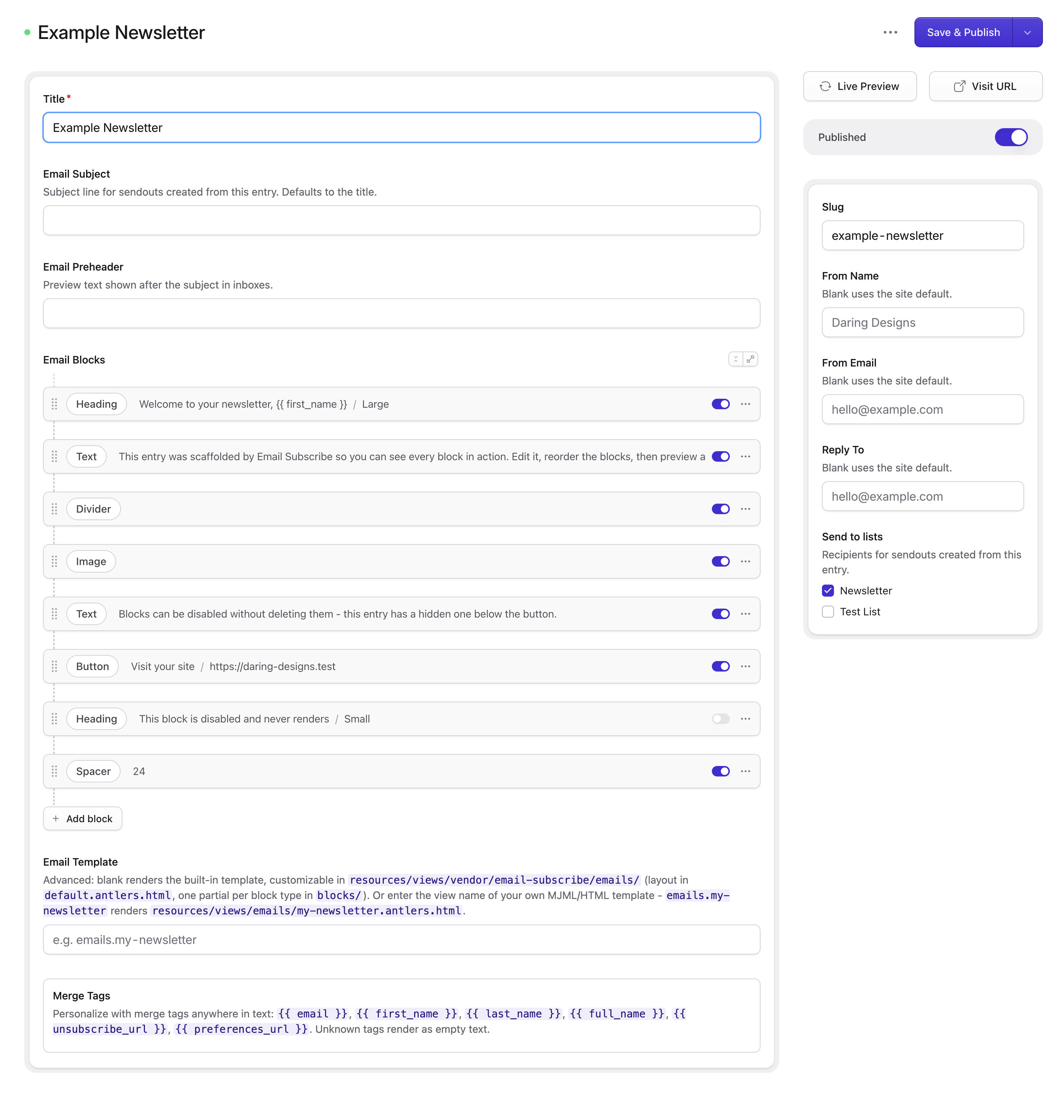Check the Test List checkbox
This screenshot has width=1062, height=1095.
pyautogui.click(x=828, y=612)
